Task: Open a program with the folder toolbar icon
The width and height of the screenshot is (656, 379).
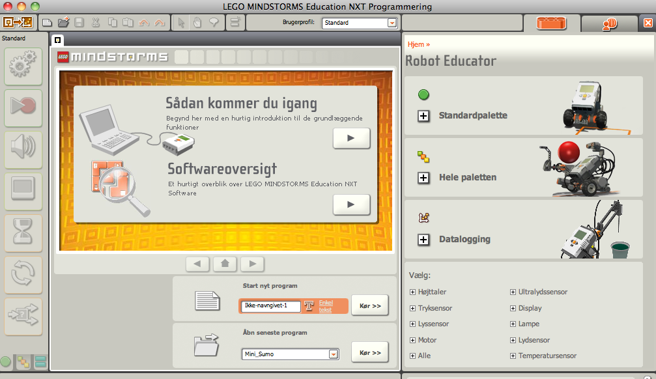Action: (63, 22)
